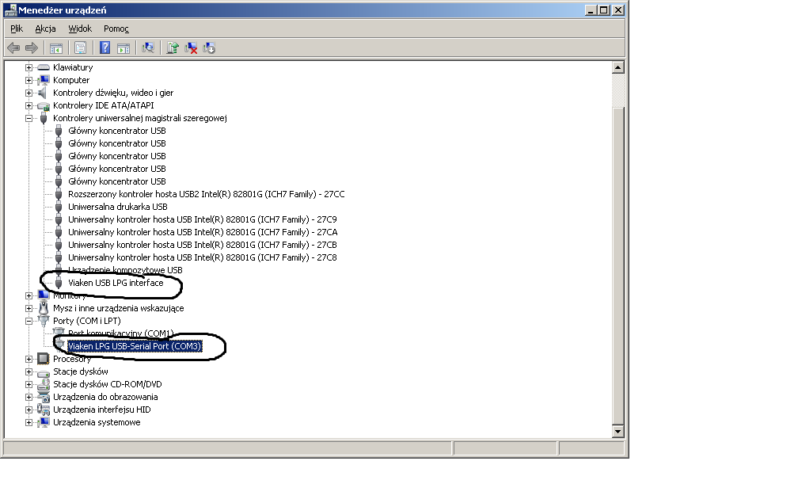
Task: Click the Forward arrow toolbar icon
Action: coord(32,48)
